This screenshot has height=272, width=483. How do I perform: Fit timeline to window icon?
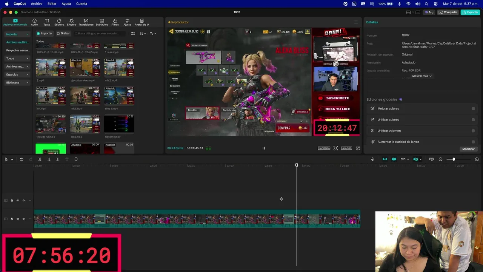[431, 159]
